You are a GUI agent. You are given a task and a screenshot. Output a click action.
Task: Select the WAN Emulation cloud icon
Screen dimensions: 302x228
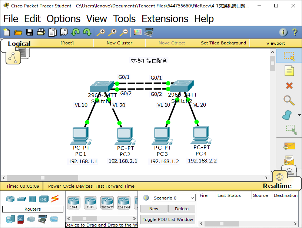31,219
